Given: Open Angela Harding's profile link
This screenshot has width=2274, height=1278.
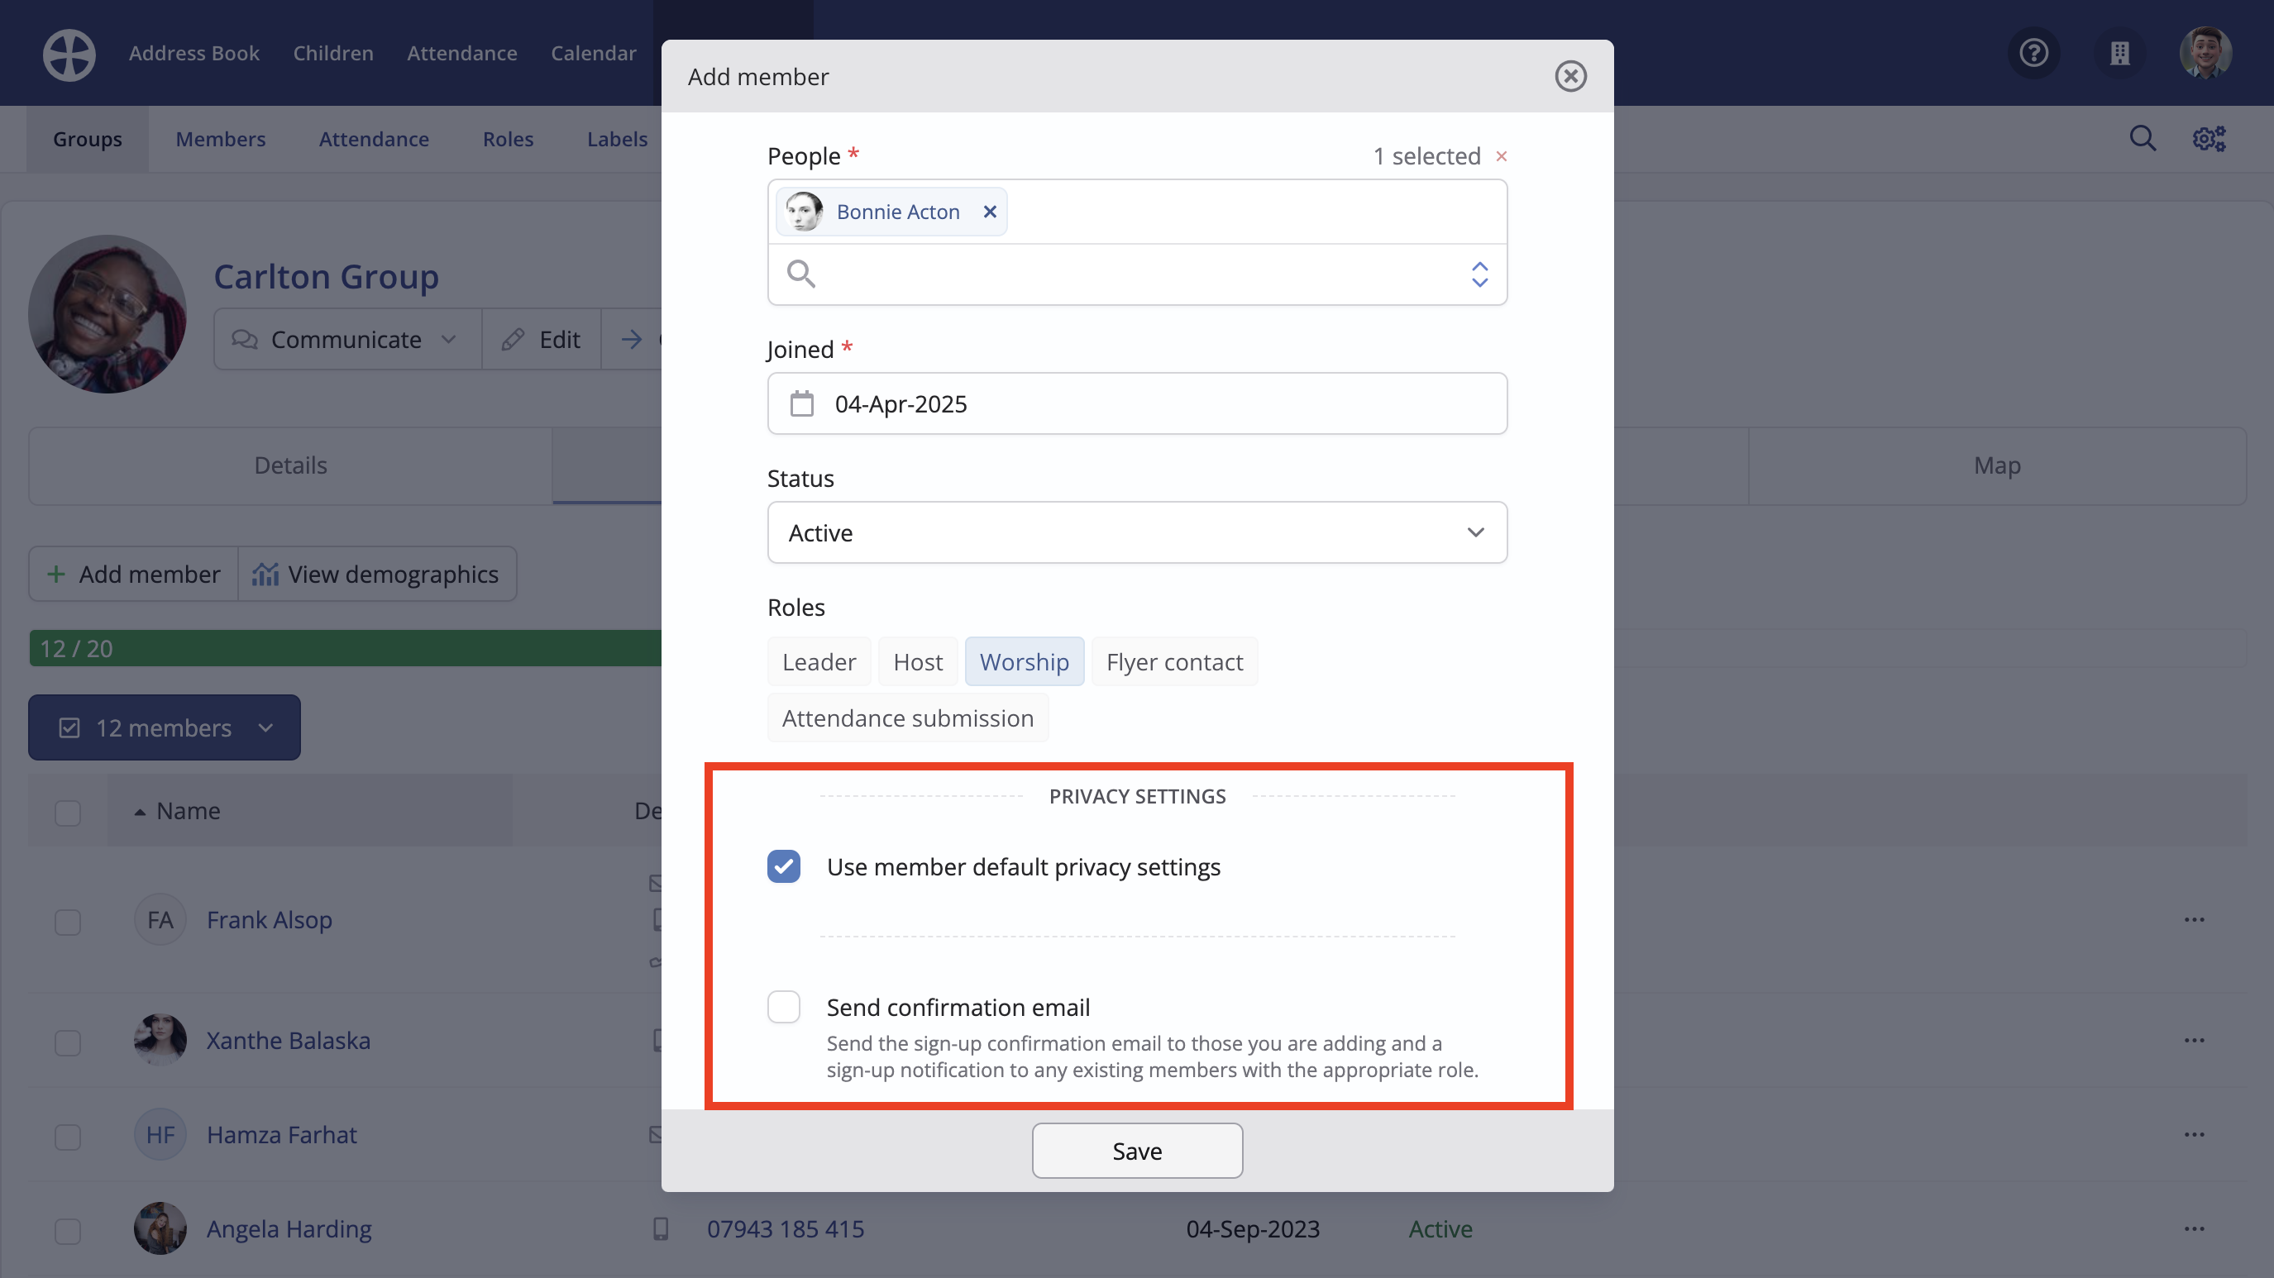Looking at the screenshot, I should [x=289, y=1228].
